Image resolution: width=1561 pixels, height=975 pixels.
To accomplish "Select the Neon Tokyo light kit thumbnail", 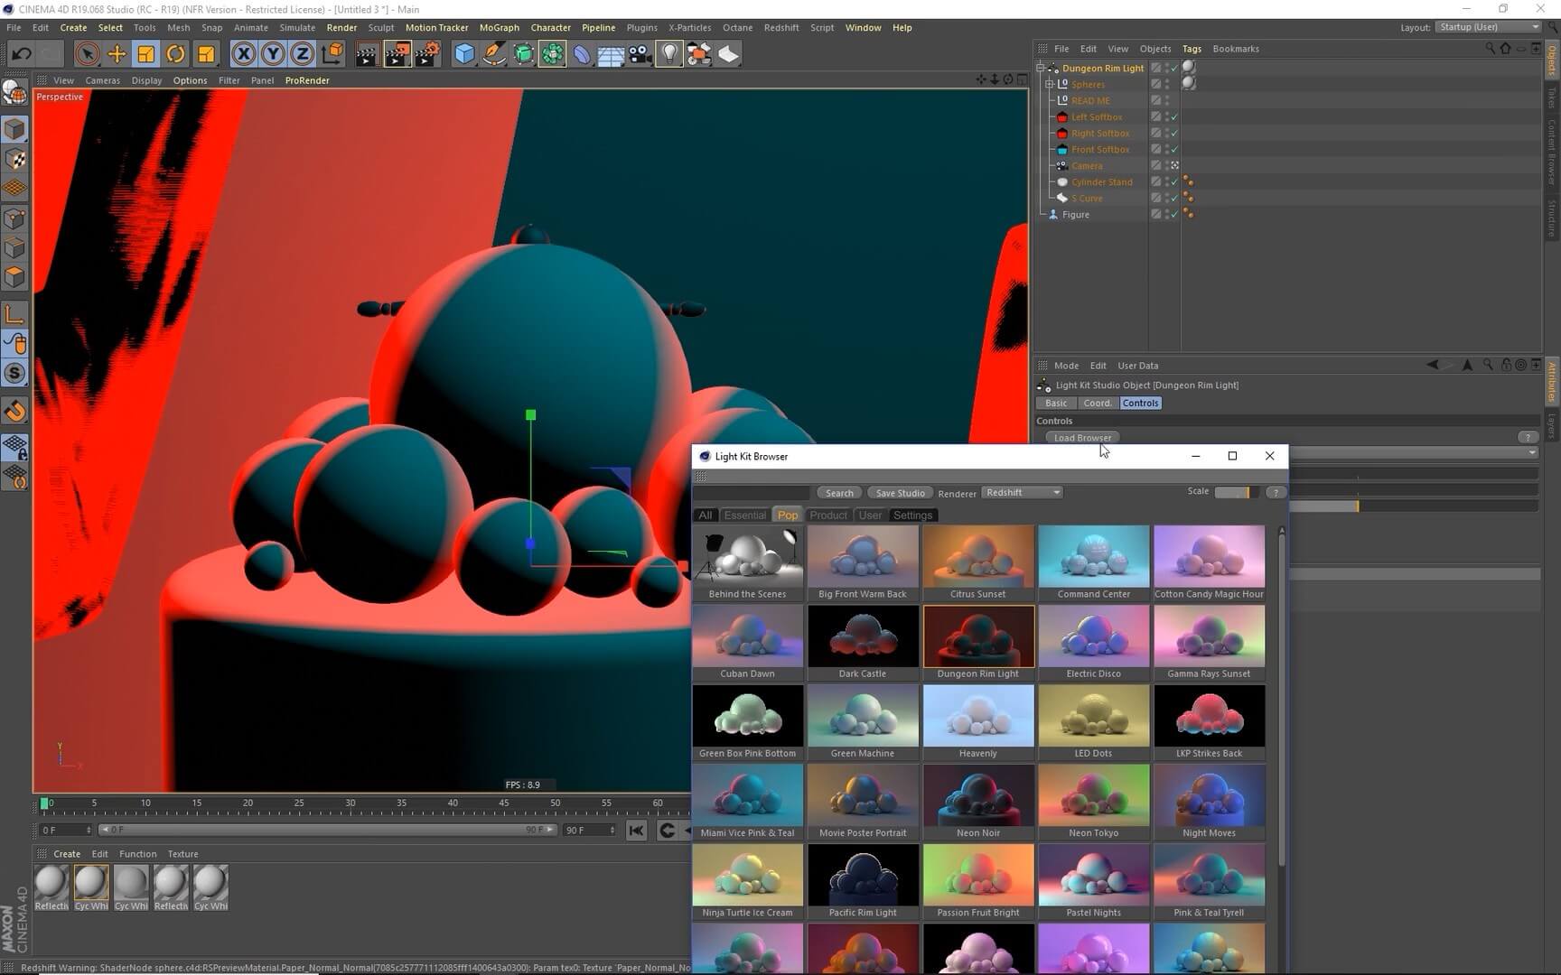I will (1093, 803).
